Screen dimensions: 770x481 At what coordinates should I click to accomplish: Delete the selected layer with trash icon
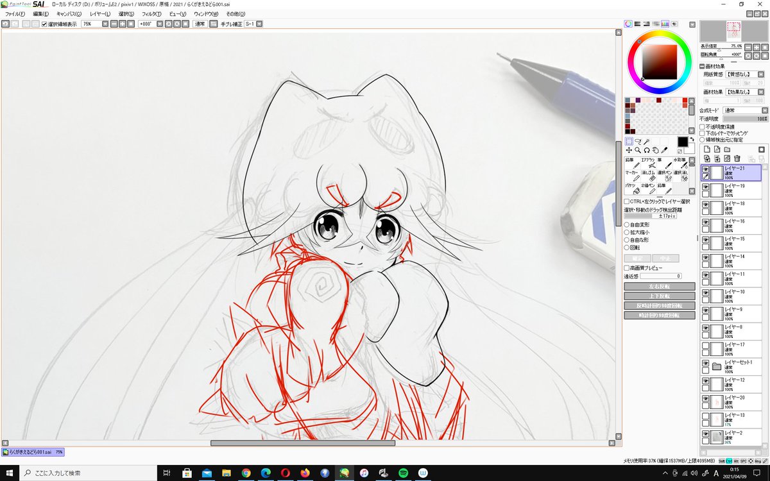(737, 158)
